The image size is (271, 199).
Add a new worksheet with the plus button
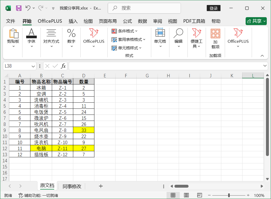[x=101, y=186]
